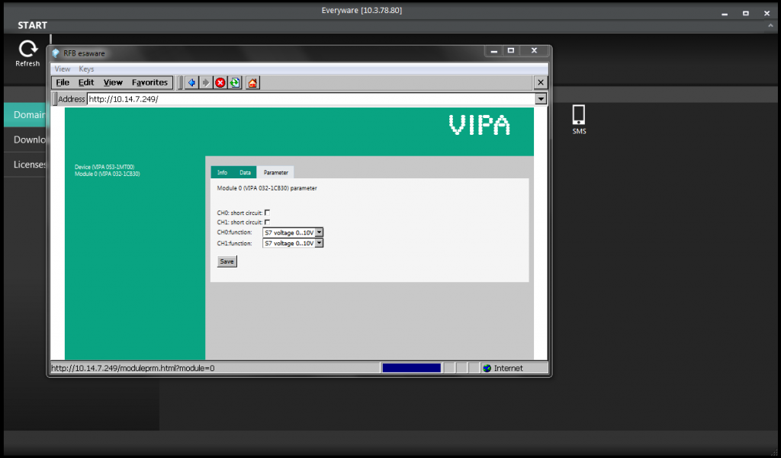Open the SMS phone icon
The height and width of the screenshot is (458, 781).
579,114
